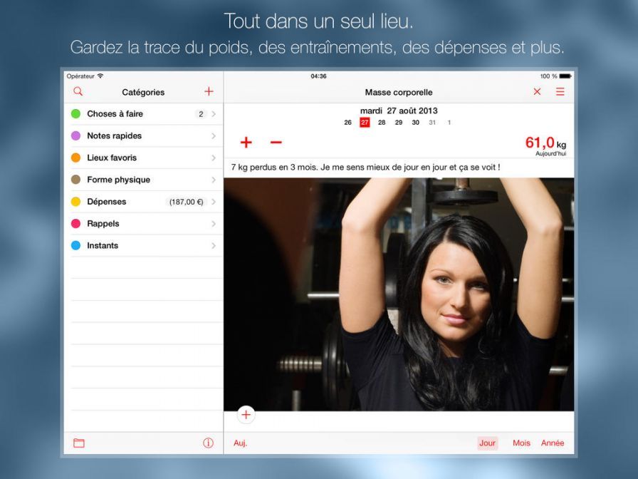Viewport: 638px width, 479px height.
Task: Tap the red plus to increase weight
Action: click(246, 143)
